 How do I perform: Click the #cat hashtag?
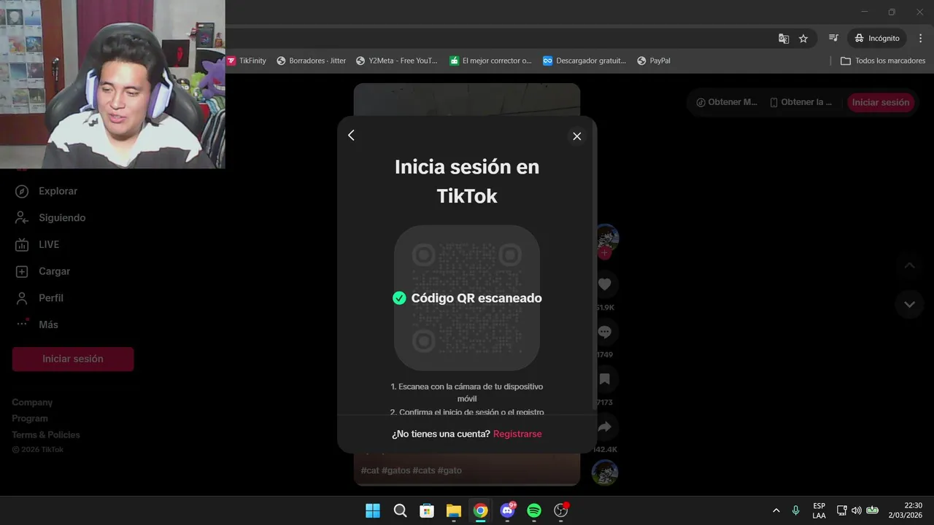pyautogui.click(x=370, y=470)
